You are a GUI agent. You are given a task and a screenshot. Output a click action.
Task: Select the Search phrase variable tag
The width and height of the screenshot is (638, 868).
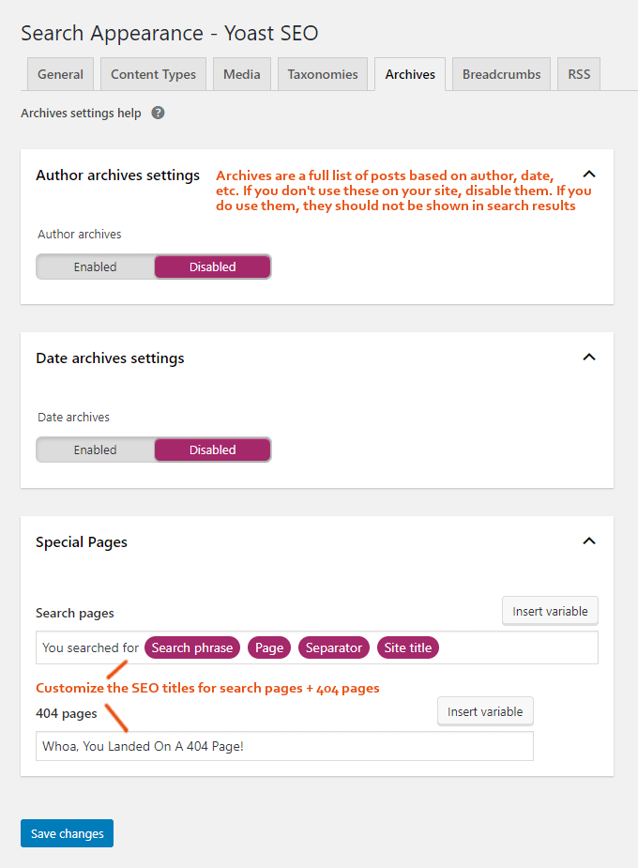191,647
